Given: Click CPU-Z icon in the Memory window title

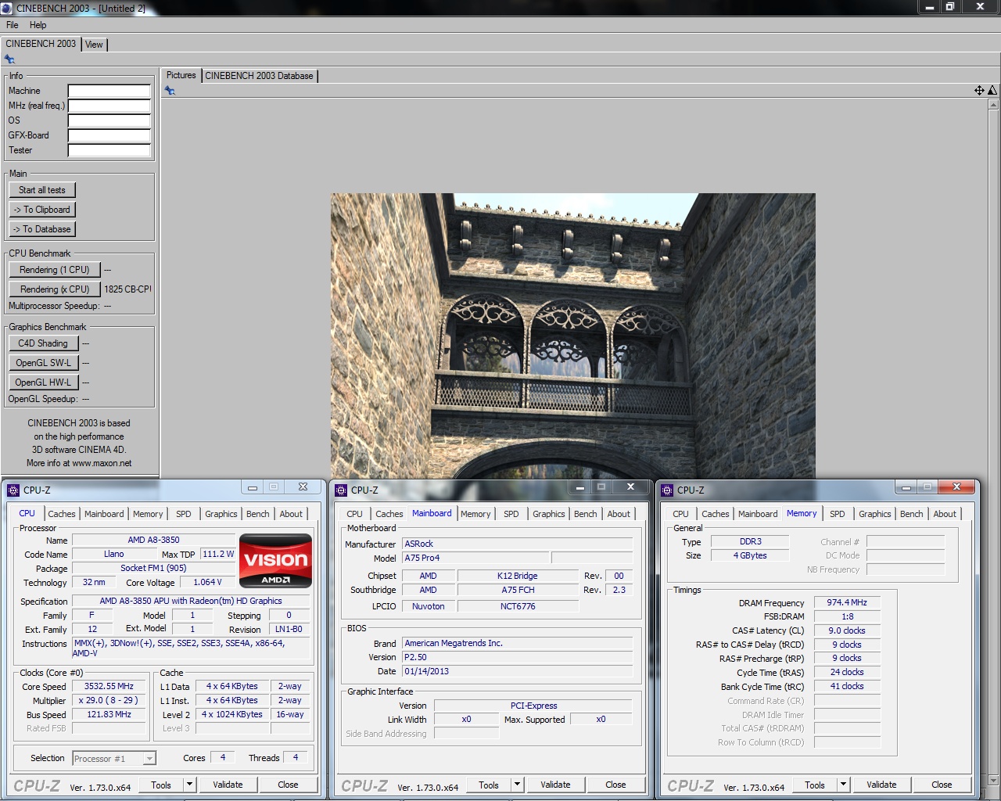Looking at the screenshot, I should (x=667, y=490).
